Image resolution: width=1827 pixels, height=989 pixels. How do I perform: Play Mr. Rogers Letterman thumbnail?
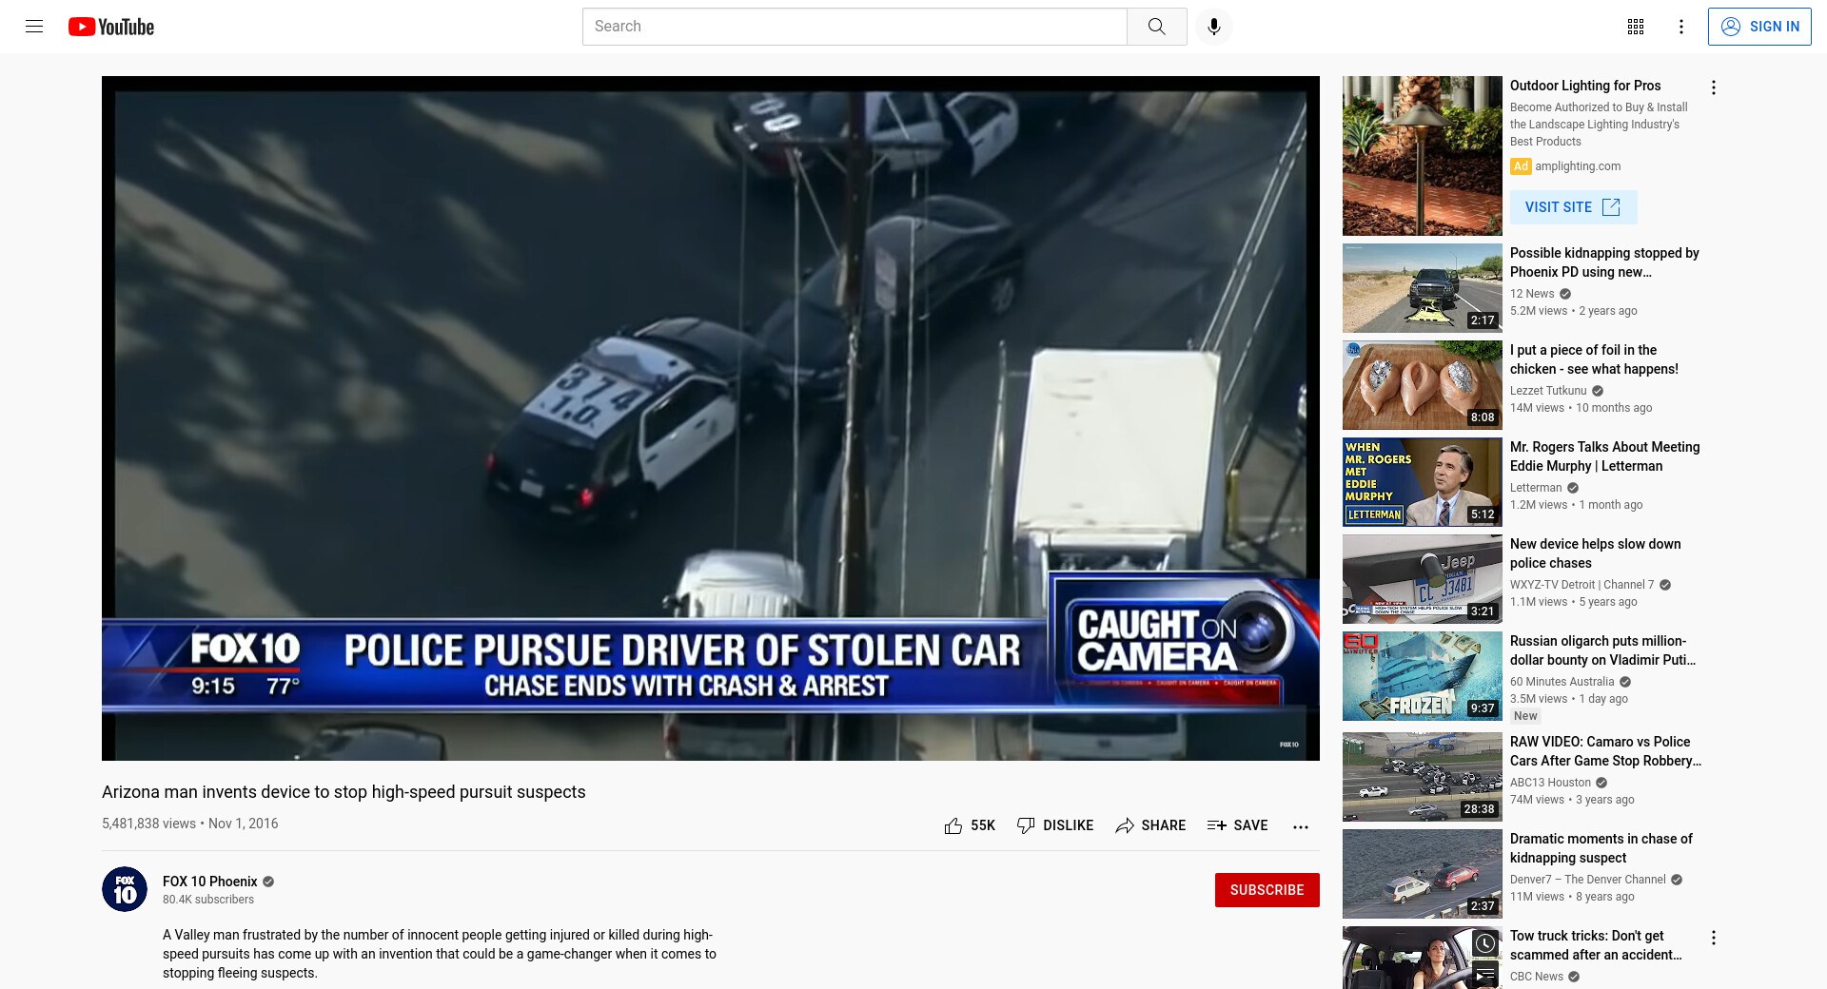[x=1423, y=482]
